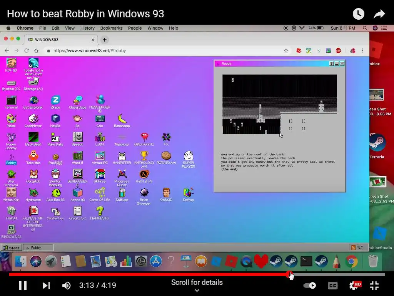Open the Glitch Grrrlz icon
This screenshot has width=394, height=296.
pos(144,139)
